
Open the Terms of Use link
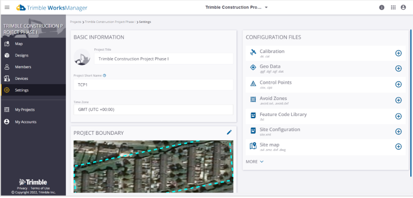[40, 188]
